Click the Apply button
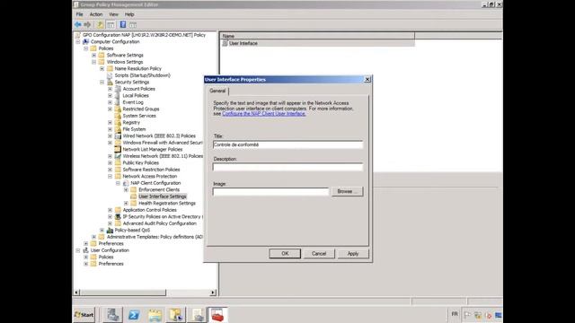Screen dimensions: 575x323 pos(353,253)
